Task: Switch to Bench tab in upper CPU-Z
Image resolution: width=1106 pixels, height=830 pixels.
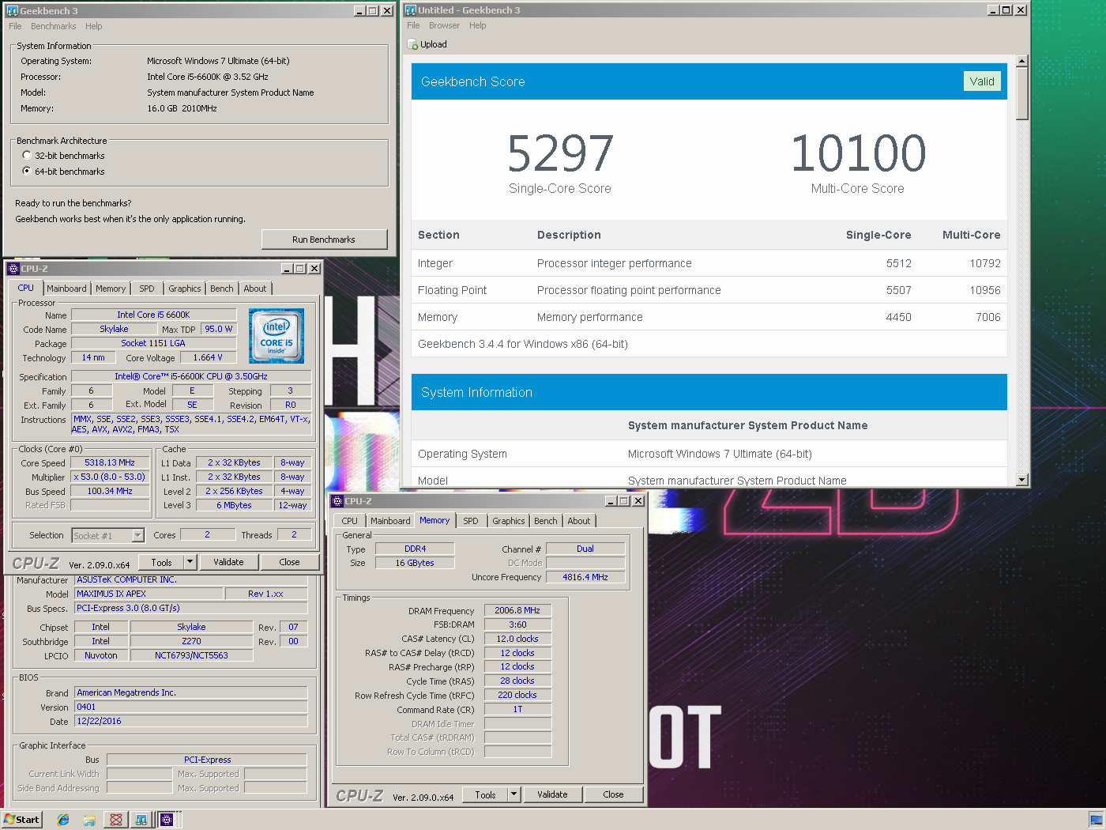Action: pos(222,289)
